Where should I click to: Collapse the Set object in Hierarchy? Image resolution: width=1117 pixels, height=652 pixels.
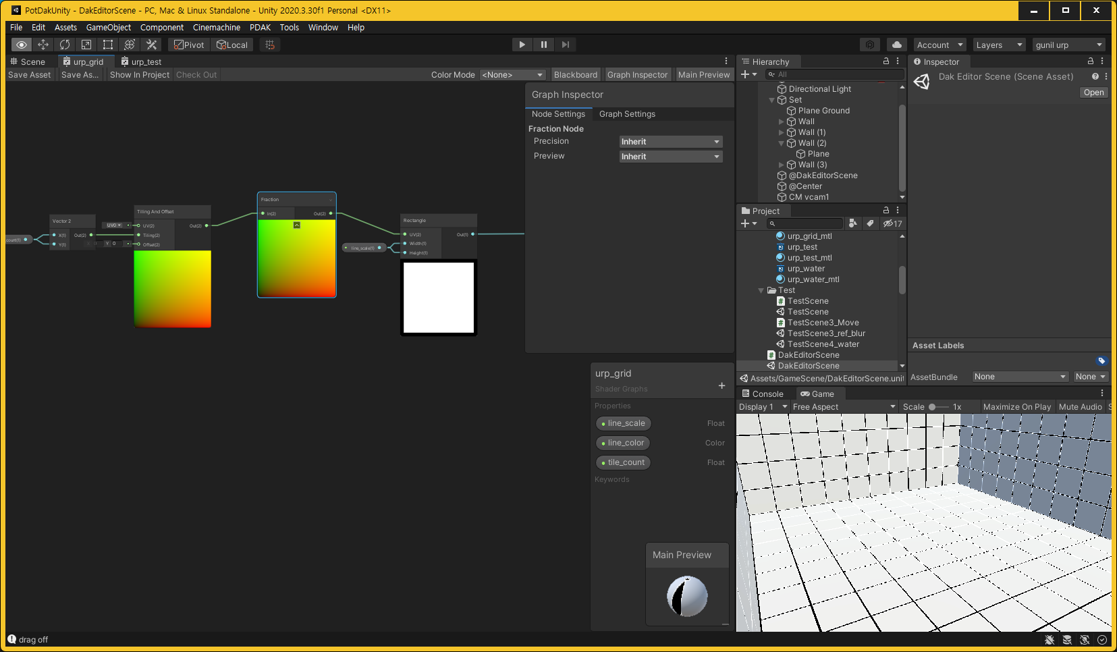(x=772, y=100)
